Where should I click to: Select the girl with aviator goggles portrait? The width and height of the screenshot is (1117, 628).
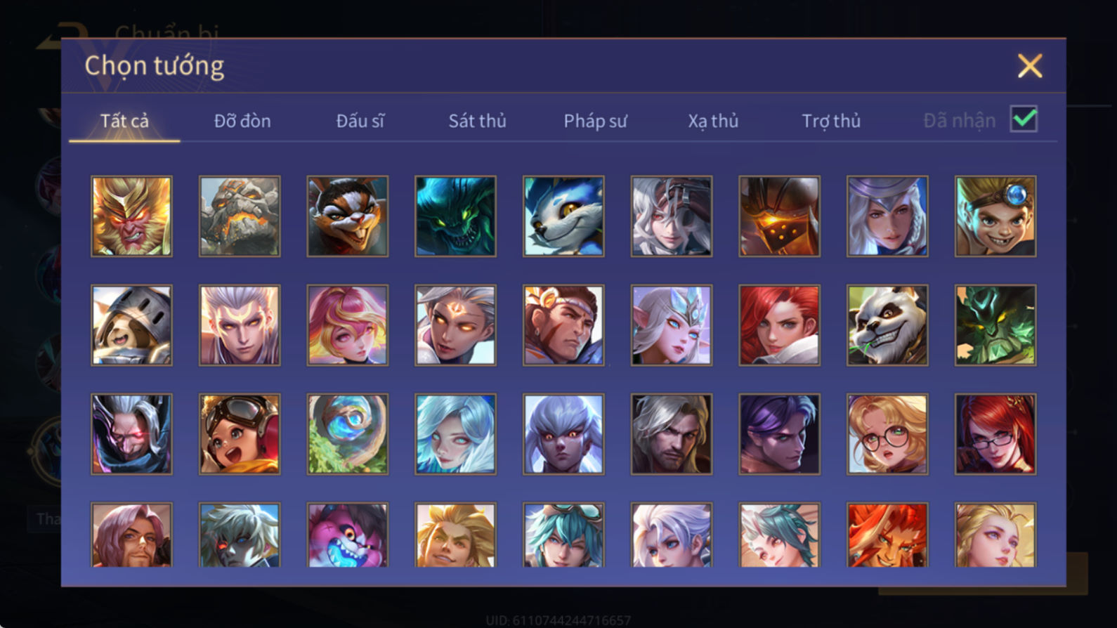[x=240, y=434]
